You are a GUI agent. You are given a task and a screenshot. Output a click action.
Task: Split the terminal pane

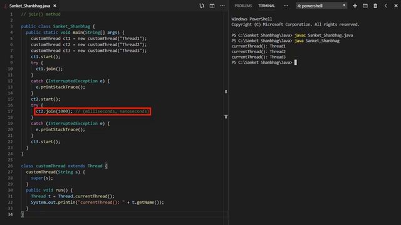point(365,6)
